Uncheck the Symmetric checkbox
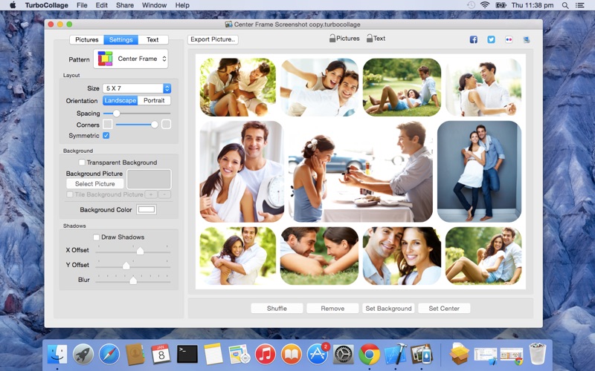595x371 pixels. [106, 136]
